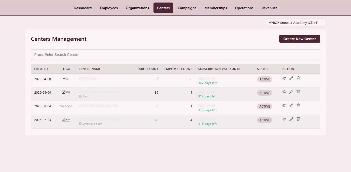Click the 347 days left text
The image size is (351, 172).
207,83
